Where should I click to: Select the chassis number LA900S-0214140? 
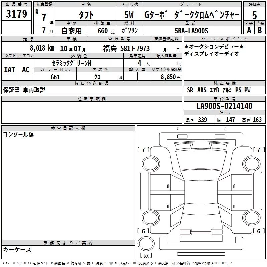point(224,106)
